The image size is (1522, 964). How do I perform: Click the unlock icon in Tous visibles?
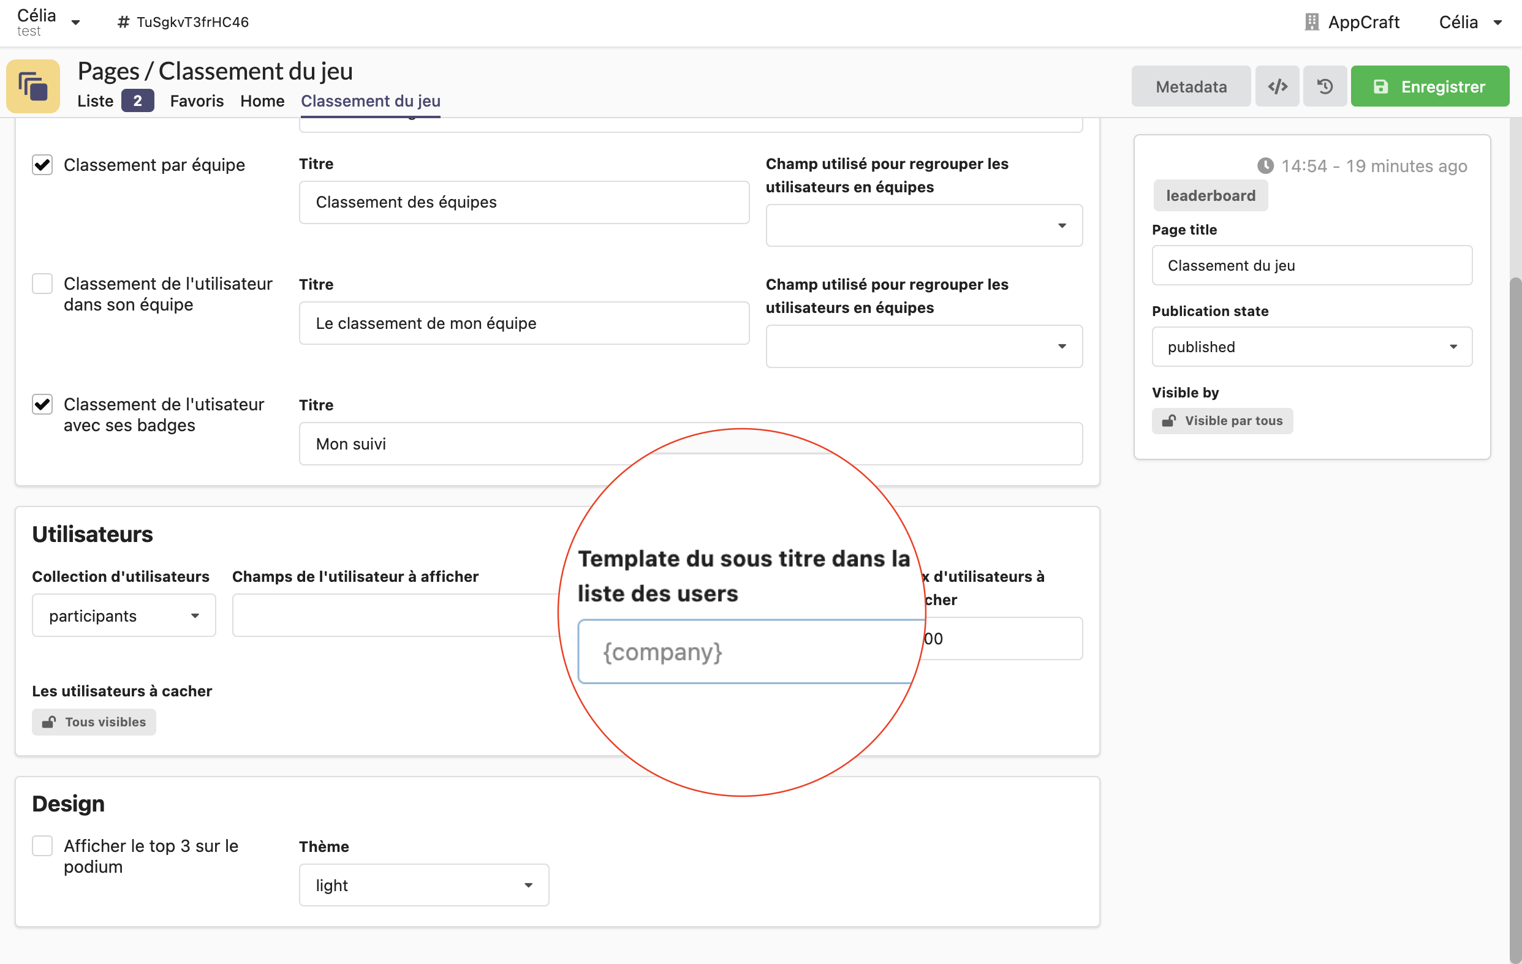tap(48, 722)
